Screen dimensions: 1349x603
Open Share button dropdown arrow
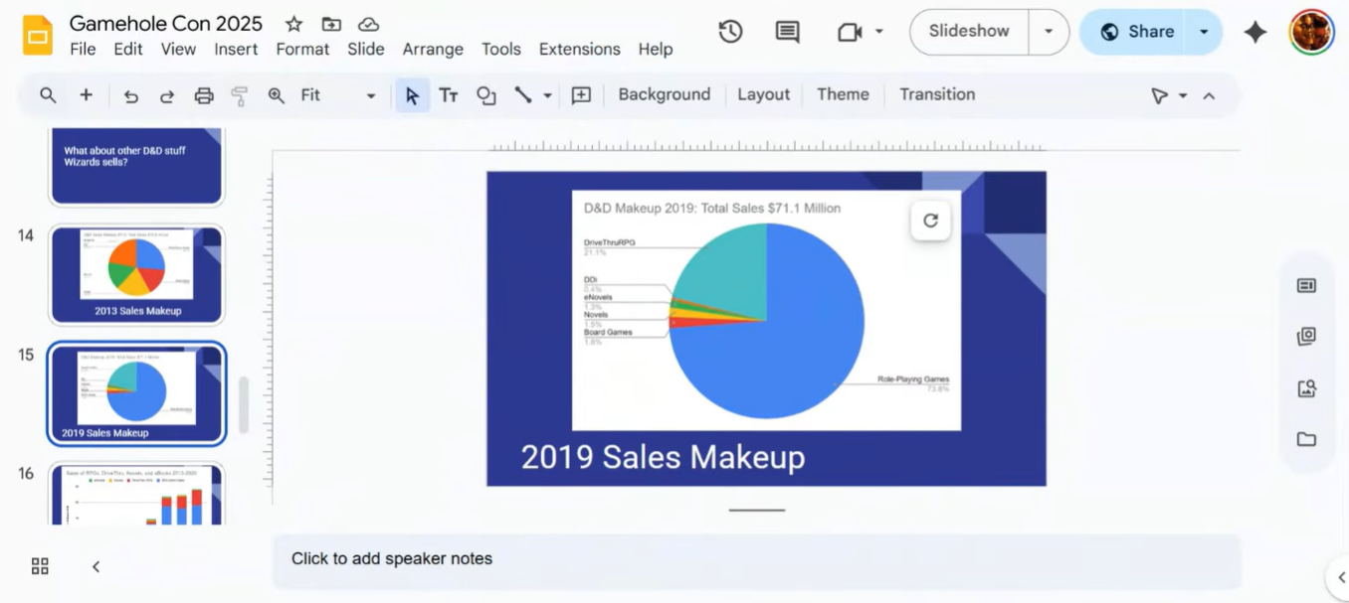[x=1204, y=32]
